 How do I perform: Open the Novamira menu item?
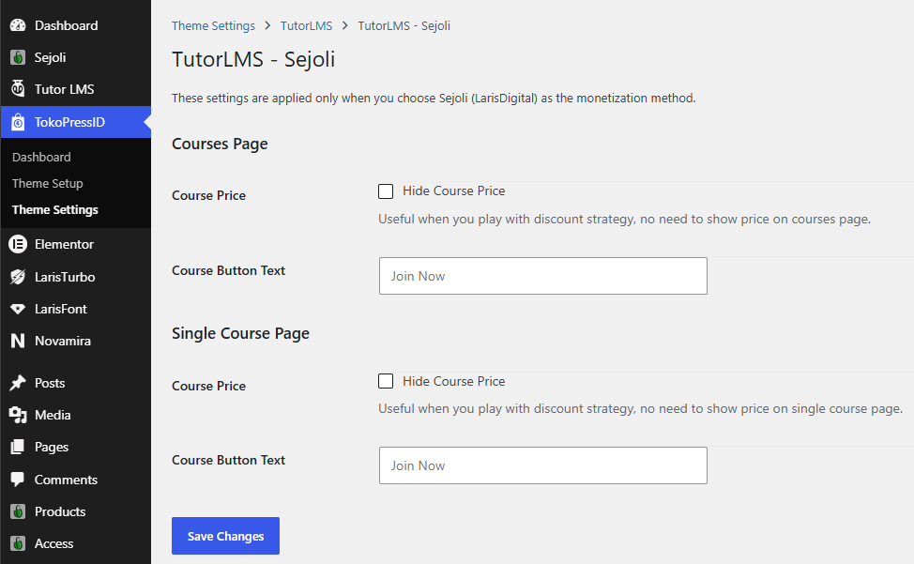tap(76, 341)
